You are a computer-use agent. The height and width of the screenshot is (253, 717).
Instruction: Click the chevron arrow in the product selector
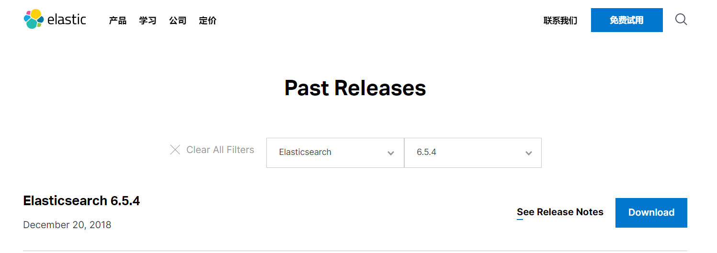point(391,153)
